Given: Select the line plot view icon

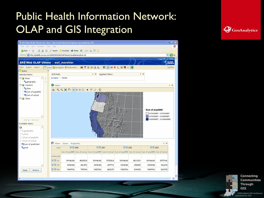Looking at the screenshot, I should point(128,67).
